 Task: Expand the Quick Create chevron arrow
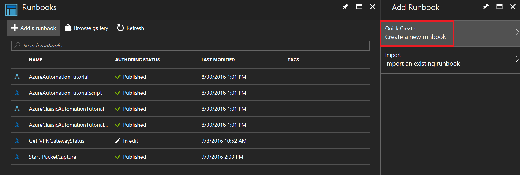517,33
